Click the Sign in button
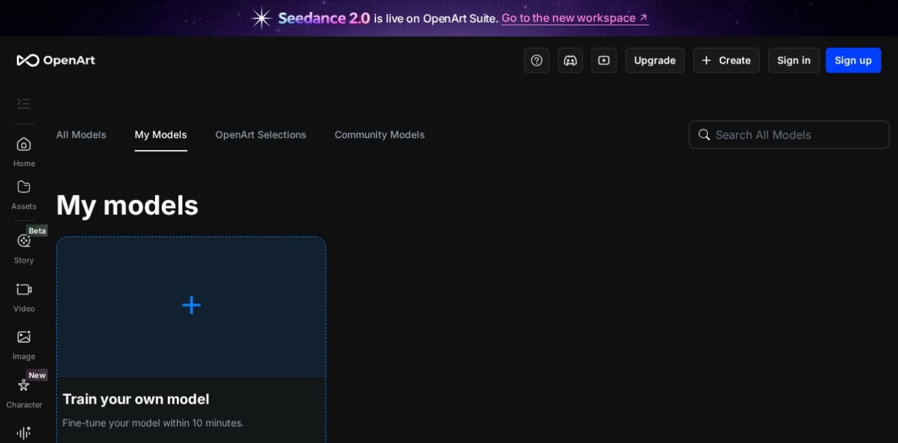The image size is (898, 443). pos(794,61)
